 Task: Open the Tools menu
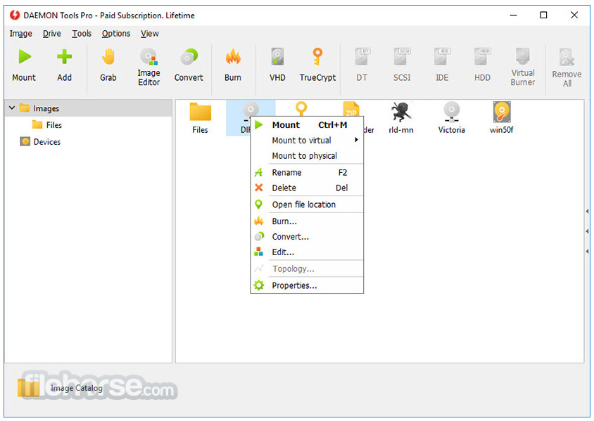(x=82, y=34)
